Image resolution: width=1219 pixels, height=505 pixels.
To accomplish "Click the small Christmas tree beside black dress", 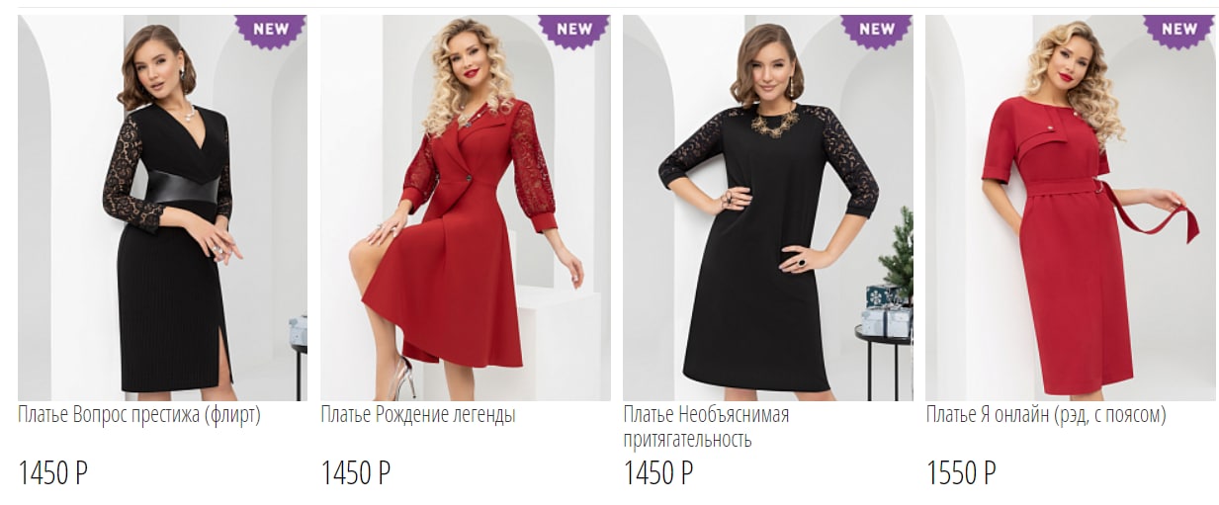I will point(898,253).
